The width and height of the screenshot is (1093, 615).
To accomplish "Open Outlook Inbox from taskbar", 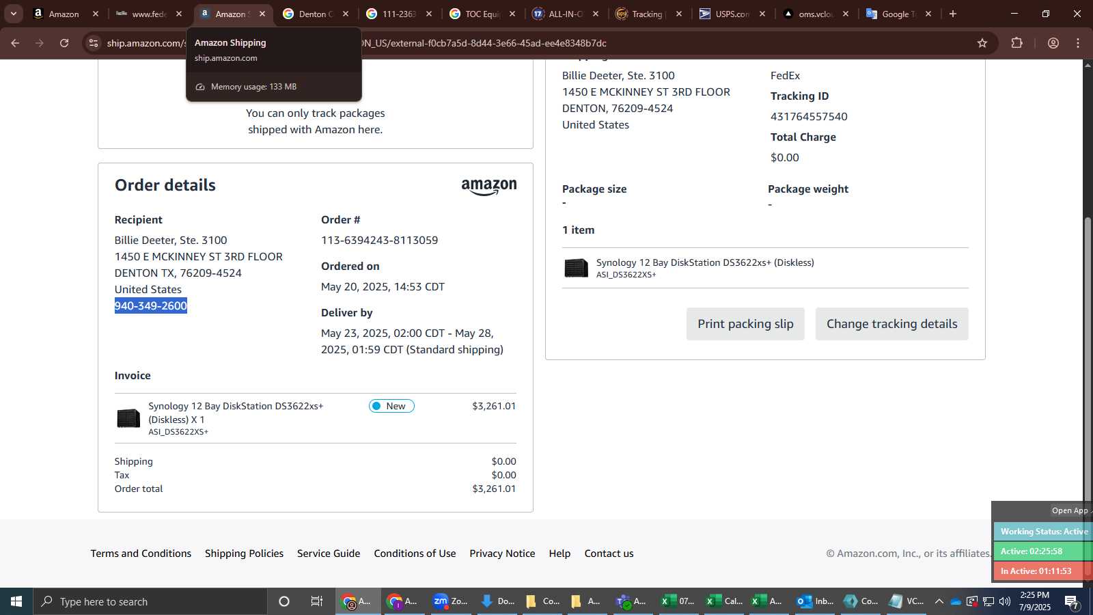I will 815,601.
